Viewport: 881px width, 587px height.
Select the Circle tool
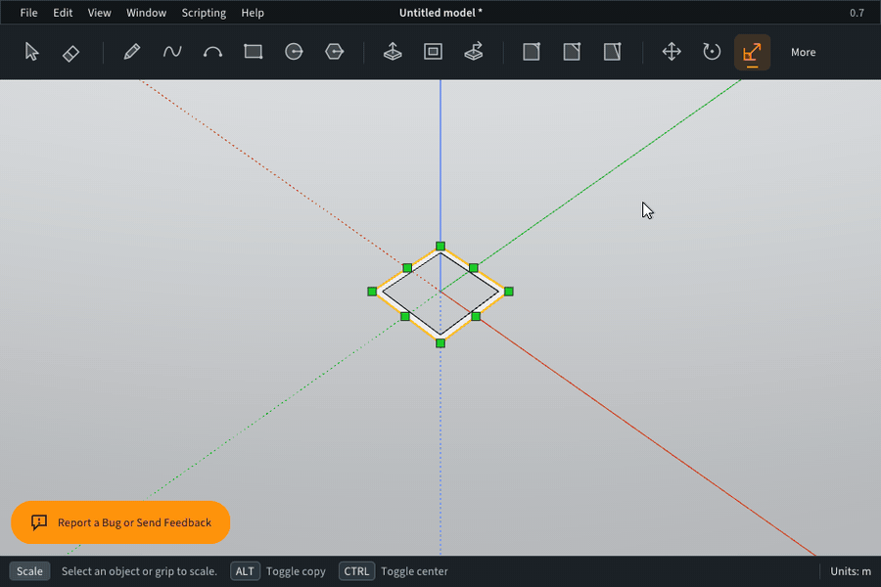[294, 52]
